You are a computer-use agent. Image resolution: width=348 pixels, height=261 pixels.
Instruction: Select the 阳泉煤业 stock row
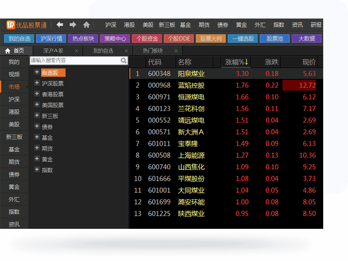click(x=226, y=74)
